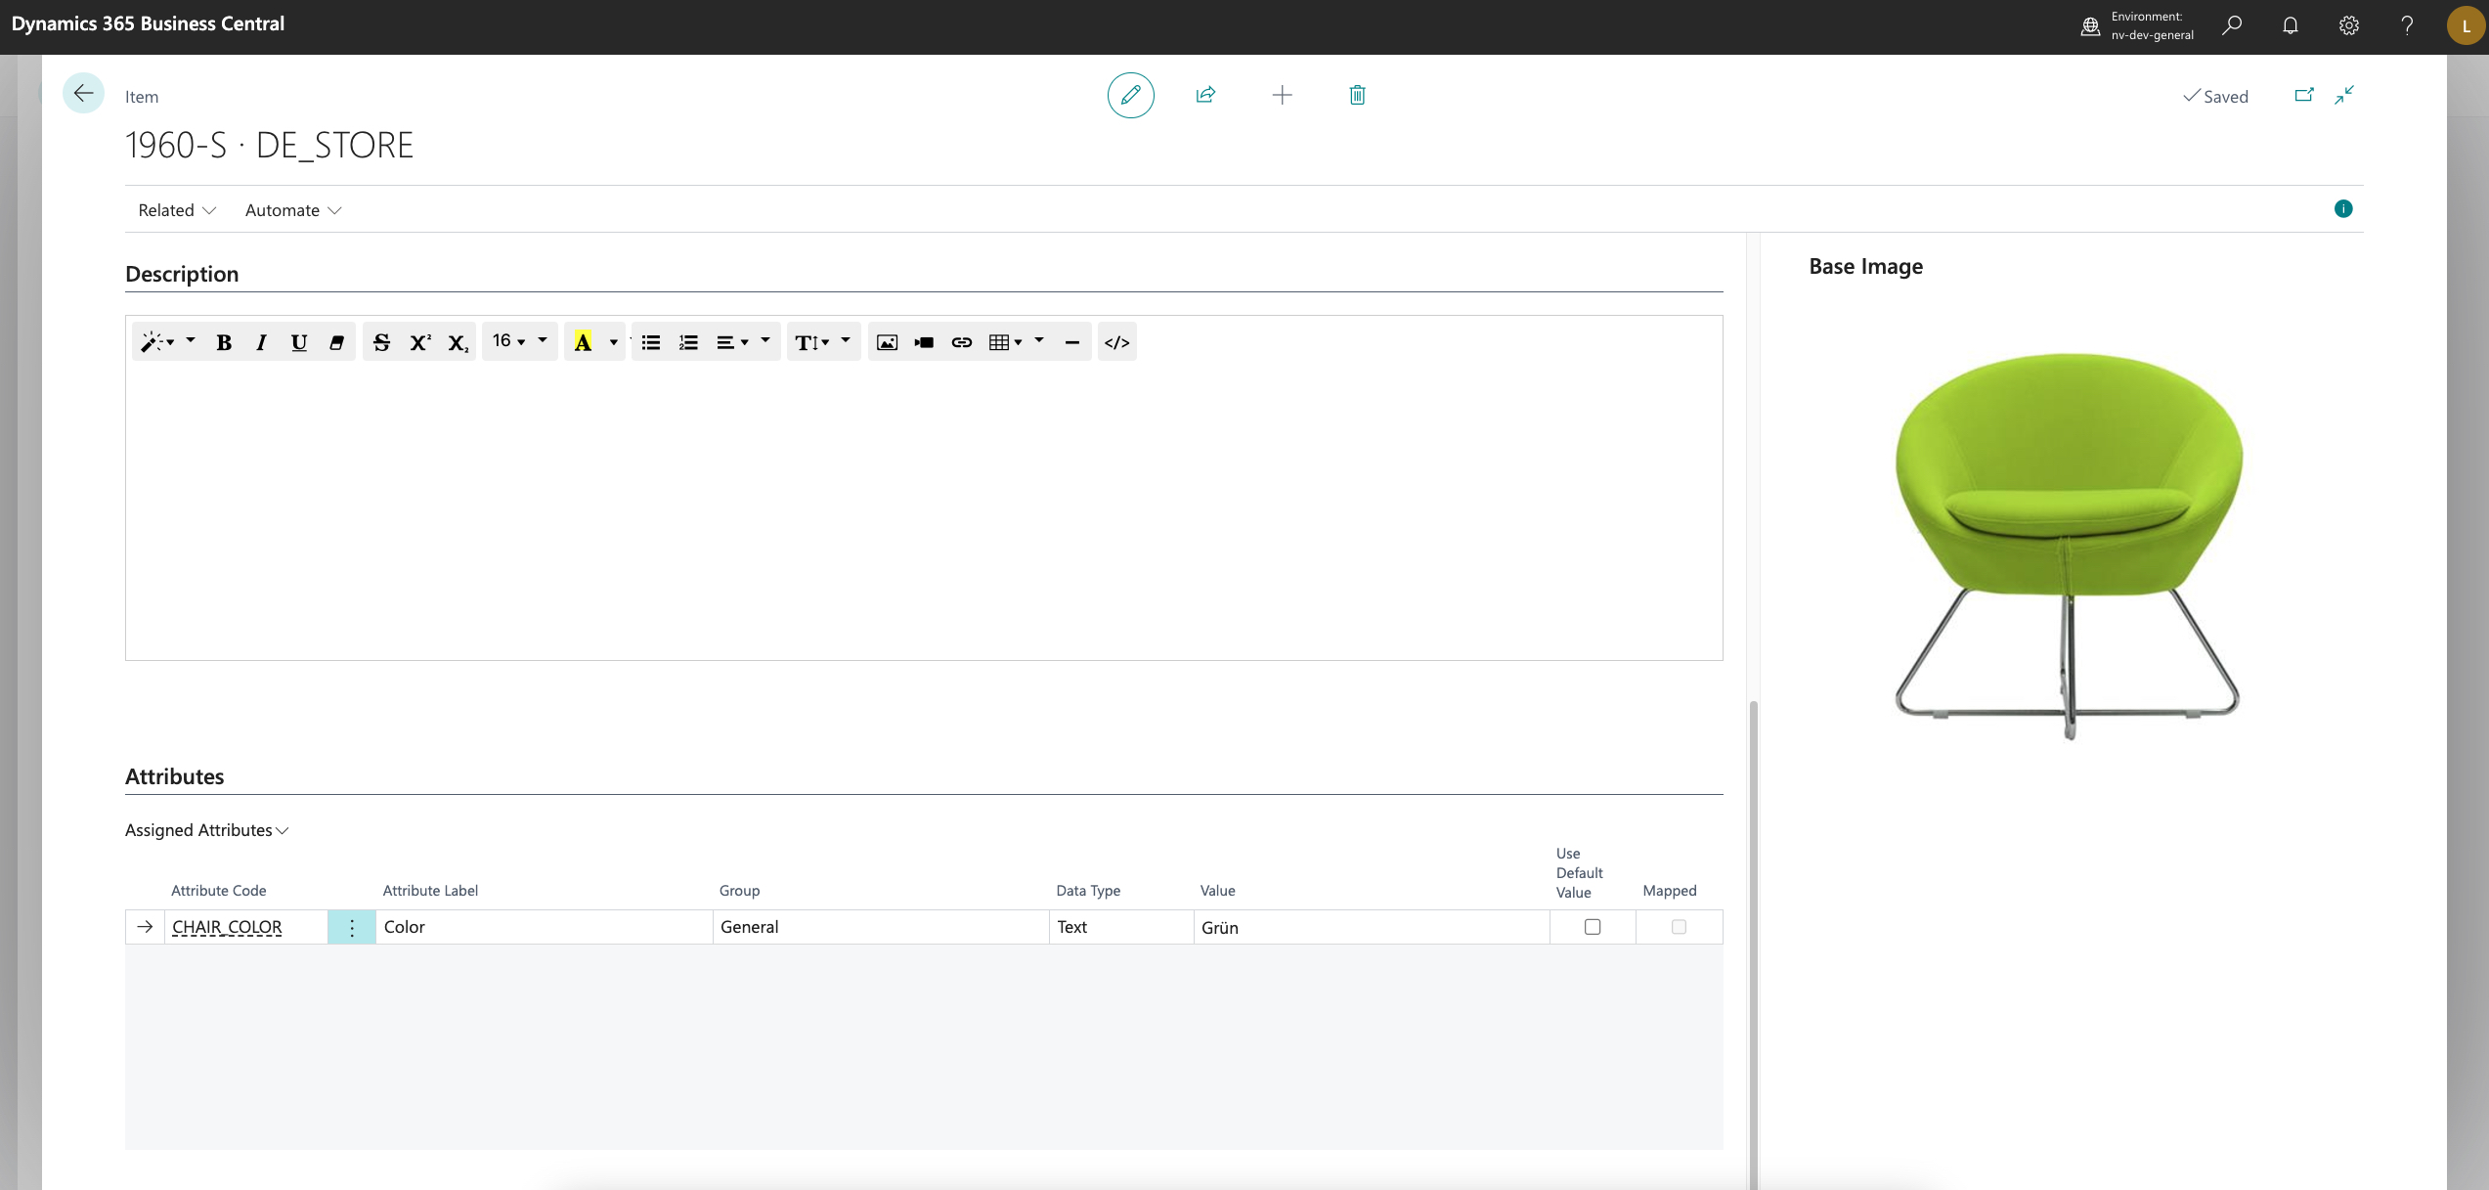The height and width of the screenshot is (1190, 2489).
Task: Toggle italic formatting button
Action: pos(261,342)
